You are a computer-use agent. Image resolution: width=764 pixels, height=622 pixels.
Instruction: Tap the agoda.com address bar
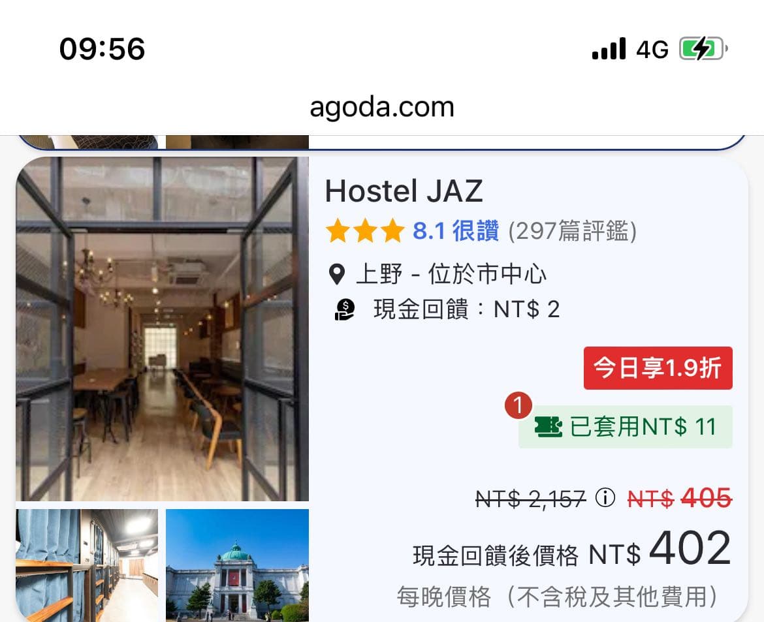pyautogui.click(x=382, y=107)
